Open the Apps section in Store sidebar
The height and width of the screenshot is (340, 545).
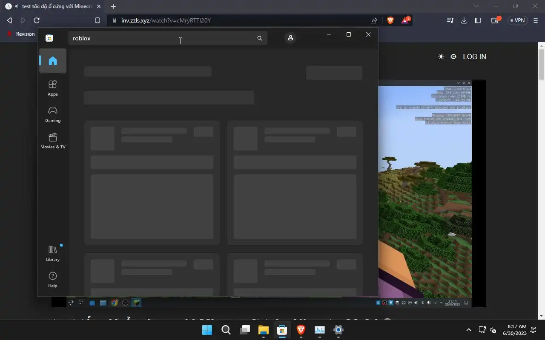tap(53, 88)
